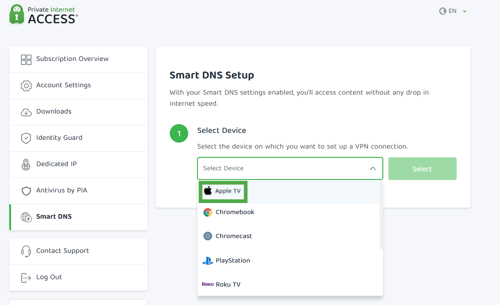Image resolution: width=500 pixels, height=305 pixels.
Task: Click the Account Settings gear icon
Action: coord(26,85)
